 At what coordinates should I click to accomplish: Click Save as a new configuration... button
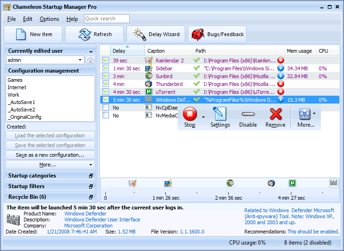click(50, 155)
